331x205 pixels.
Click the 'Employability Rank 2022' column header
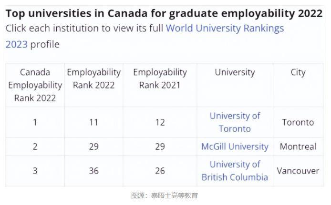click(x=94, y=78)
